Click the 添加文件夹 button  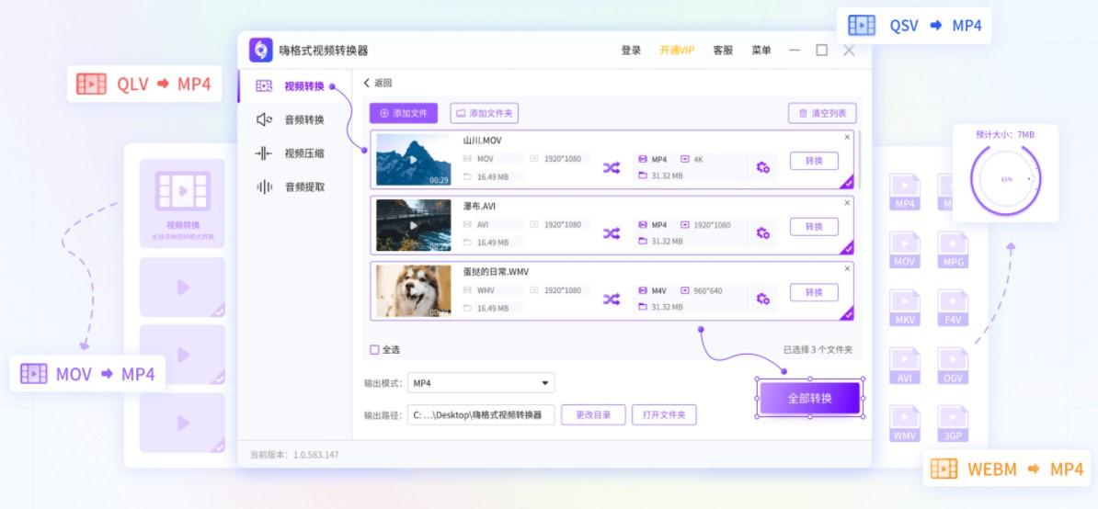click(x=484, y=113)
